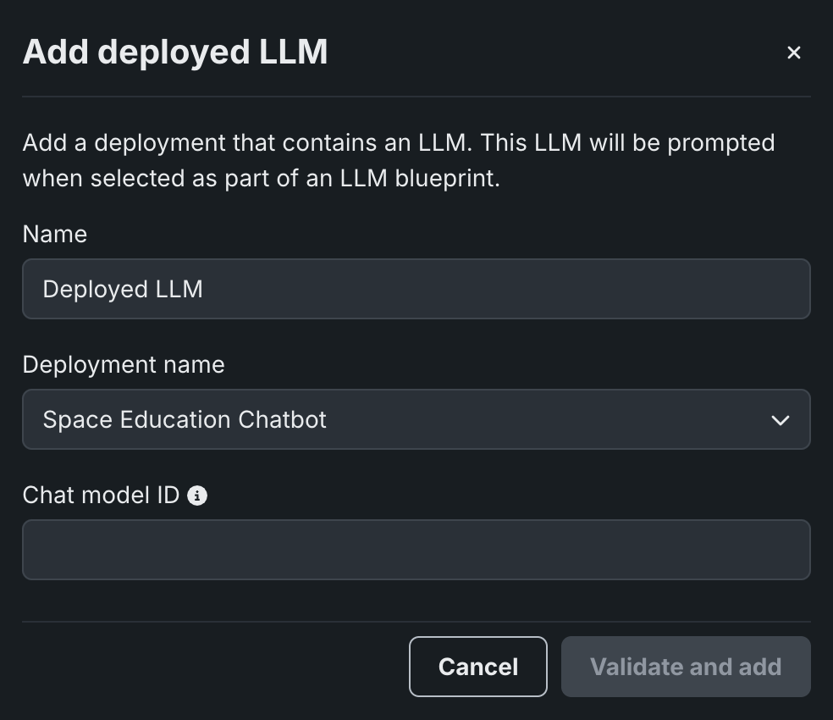Click the "Add deployed LLM" dialog title
This screenshot has width=833, height=720.
point(175,52)
